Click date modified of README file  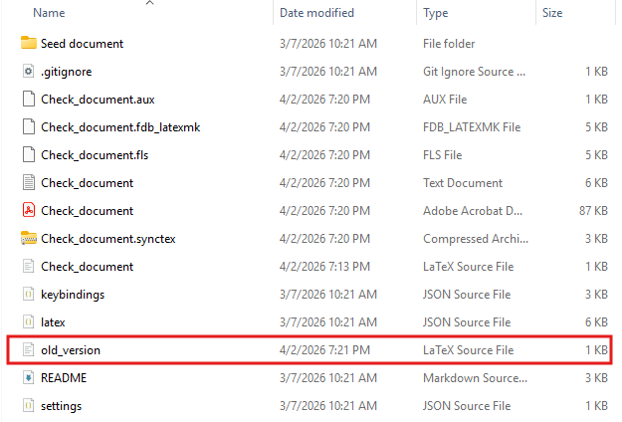click(x=328, y=378)
